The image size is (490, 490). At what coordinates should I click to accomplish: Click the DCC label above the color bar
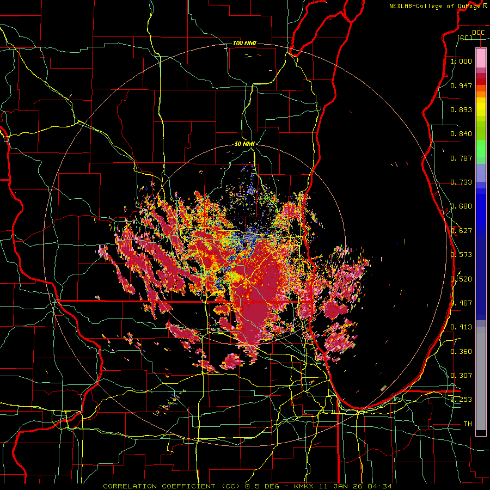pyautogui.click(x=478, y=33)
